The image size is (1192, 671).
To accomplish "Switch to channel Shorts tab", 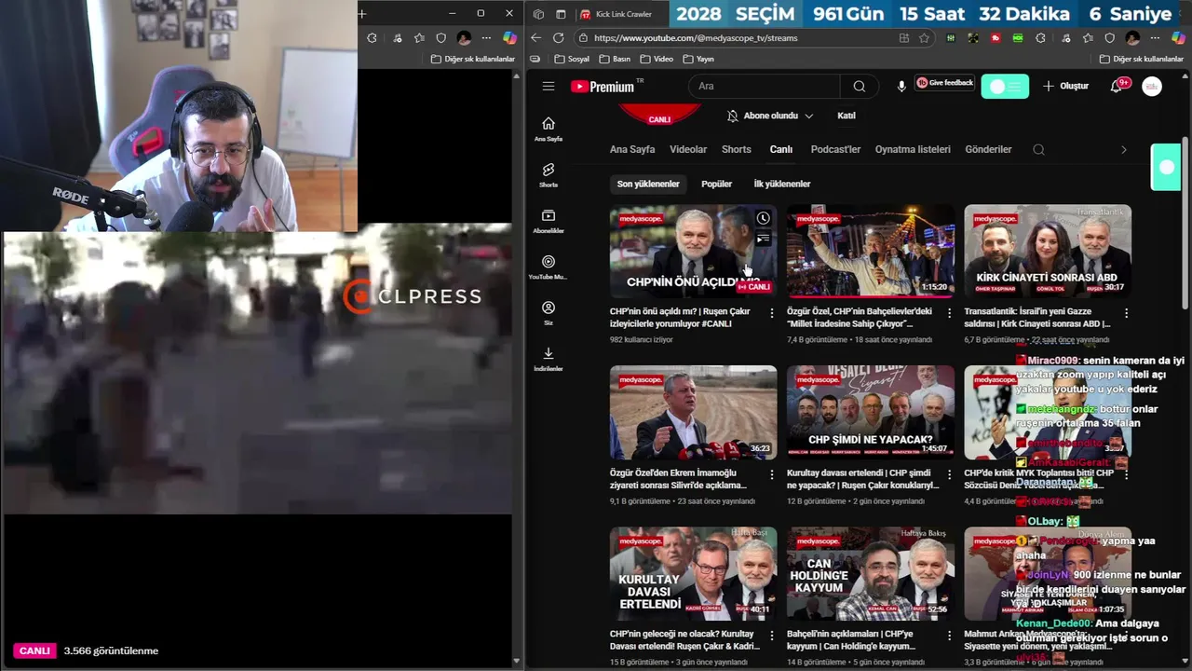I will 736,149.
